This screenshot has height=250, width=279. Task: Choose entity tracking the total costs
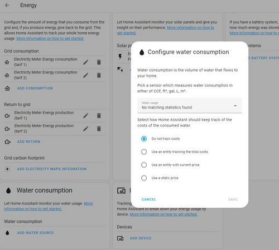pyautogui.click(x=144, y=152)
